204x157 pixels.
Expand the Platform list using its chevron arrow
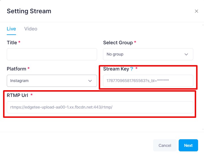[x=90, y=81]
